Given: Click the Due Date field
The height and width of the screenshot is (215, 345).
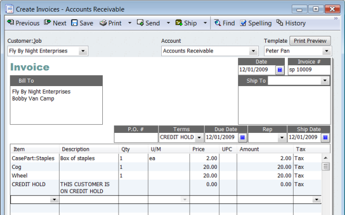Looking at the screenshot, I should pos(221,138).
